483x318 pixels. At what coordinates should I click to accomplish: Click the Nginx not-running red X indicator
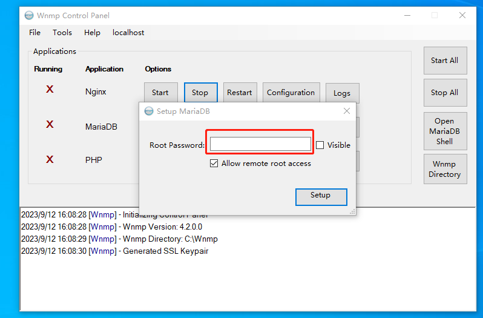50,90
